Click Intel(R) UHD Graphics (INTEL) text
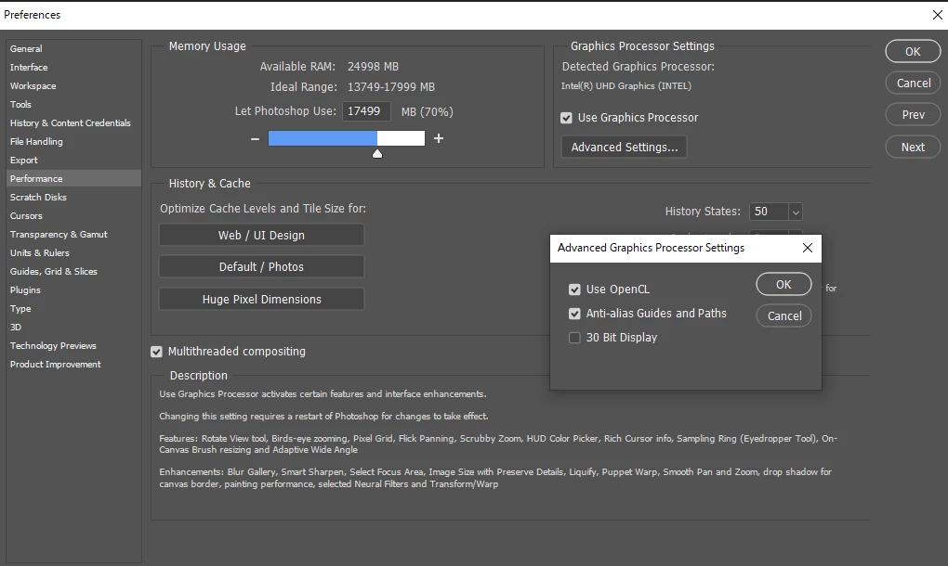Viewport: 948px width, 566px height. 626,86
